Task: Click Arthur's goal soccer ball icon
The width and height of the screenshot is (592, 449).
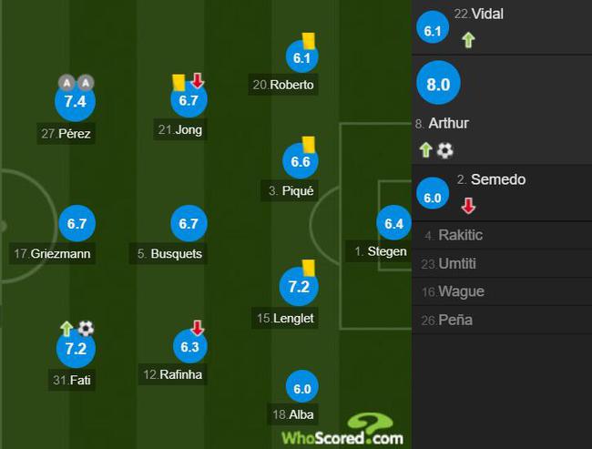Action: tap(444, 150)
